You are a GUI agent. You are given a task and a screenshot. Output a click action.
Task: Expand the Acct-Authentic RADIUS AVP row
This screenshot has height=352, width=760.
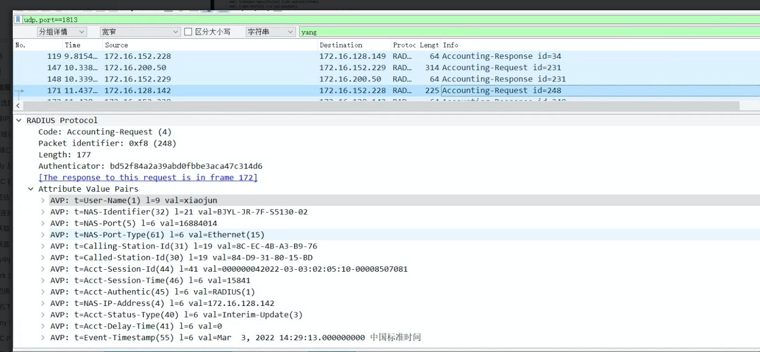click(43, 292)
